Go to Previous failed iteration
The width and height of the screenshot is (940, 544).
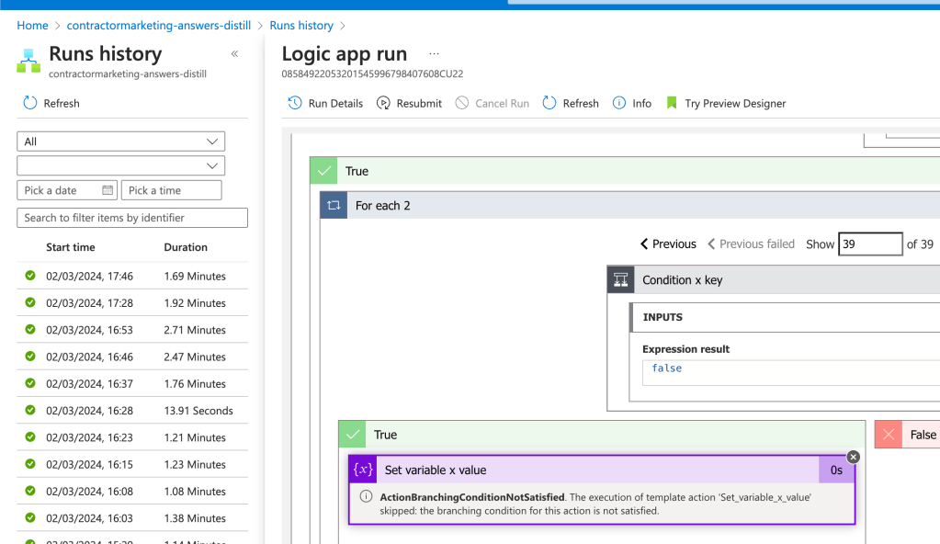(x=751, y=244)
